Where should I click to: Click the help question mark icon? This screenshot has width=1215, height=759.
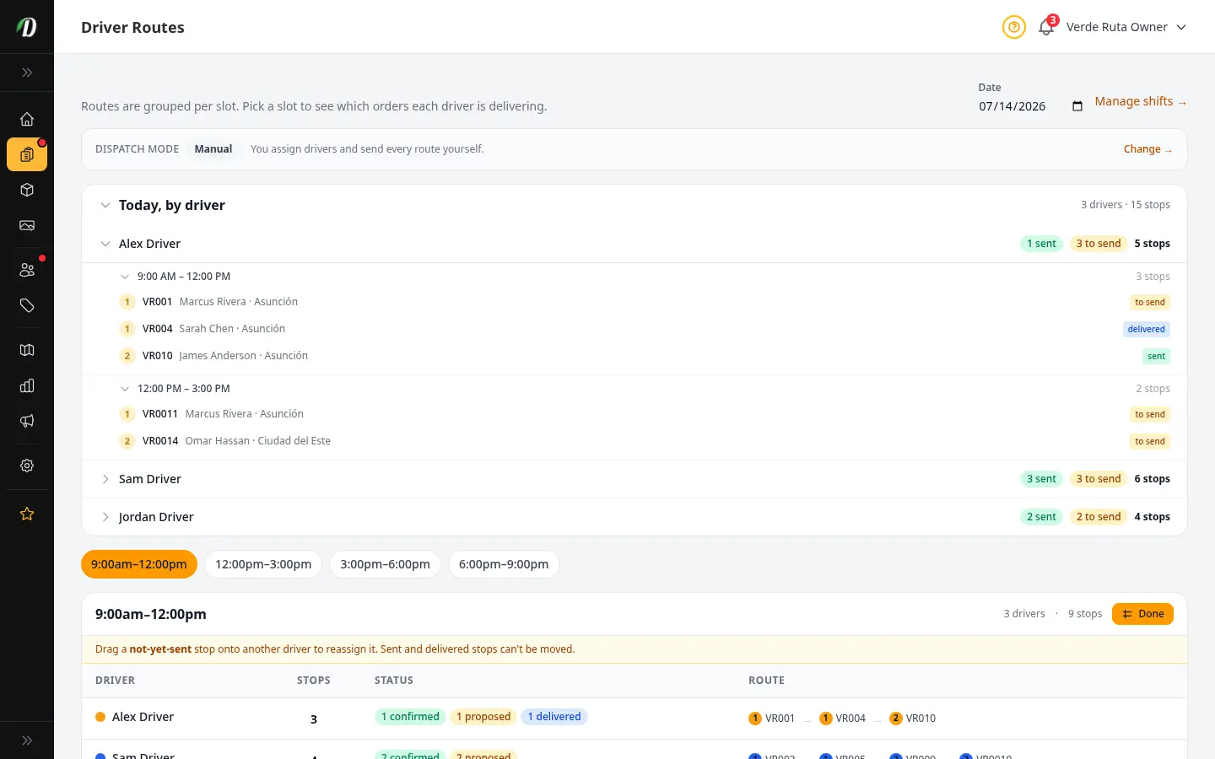click(x=1013, y=27)
